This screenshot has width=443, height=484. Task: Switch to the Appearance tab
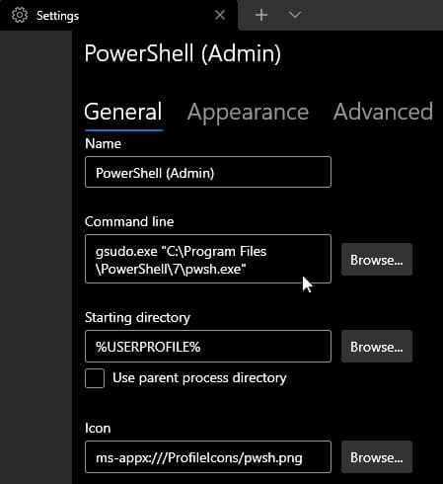coord(248,113)
